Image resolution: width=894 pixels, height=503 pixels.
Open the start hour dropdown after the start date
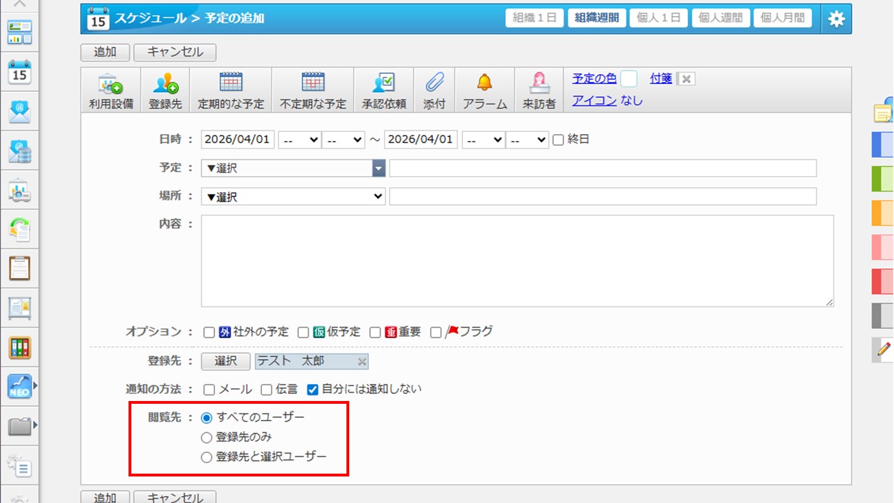pyautogui.click(x=299, y=140)
